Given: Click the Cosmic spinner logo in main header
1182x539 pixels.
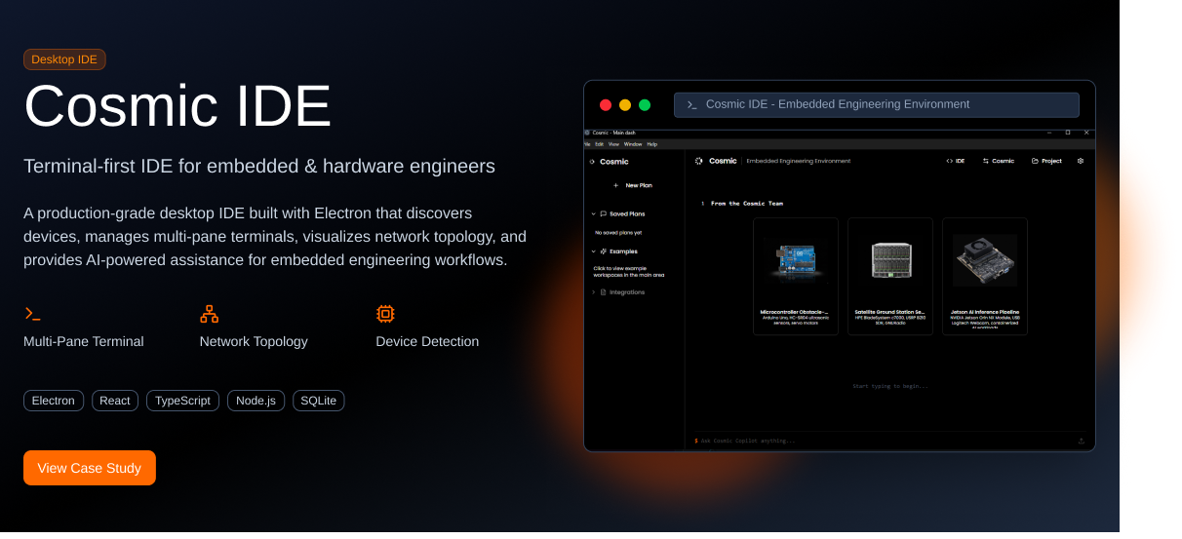Looking at the screenshot, I should [x=699, y=161].
